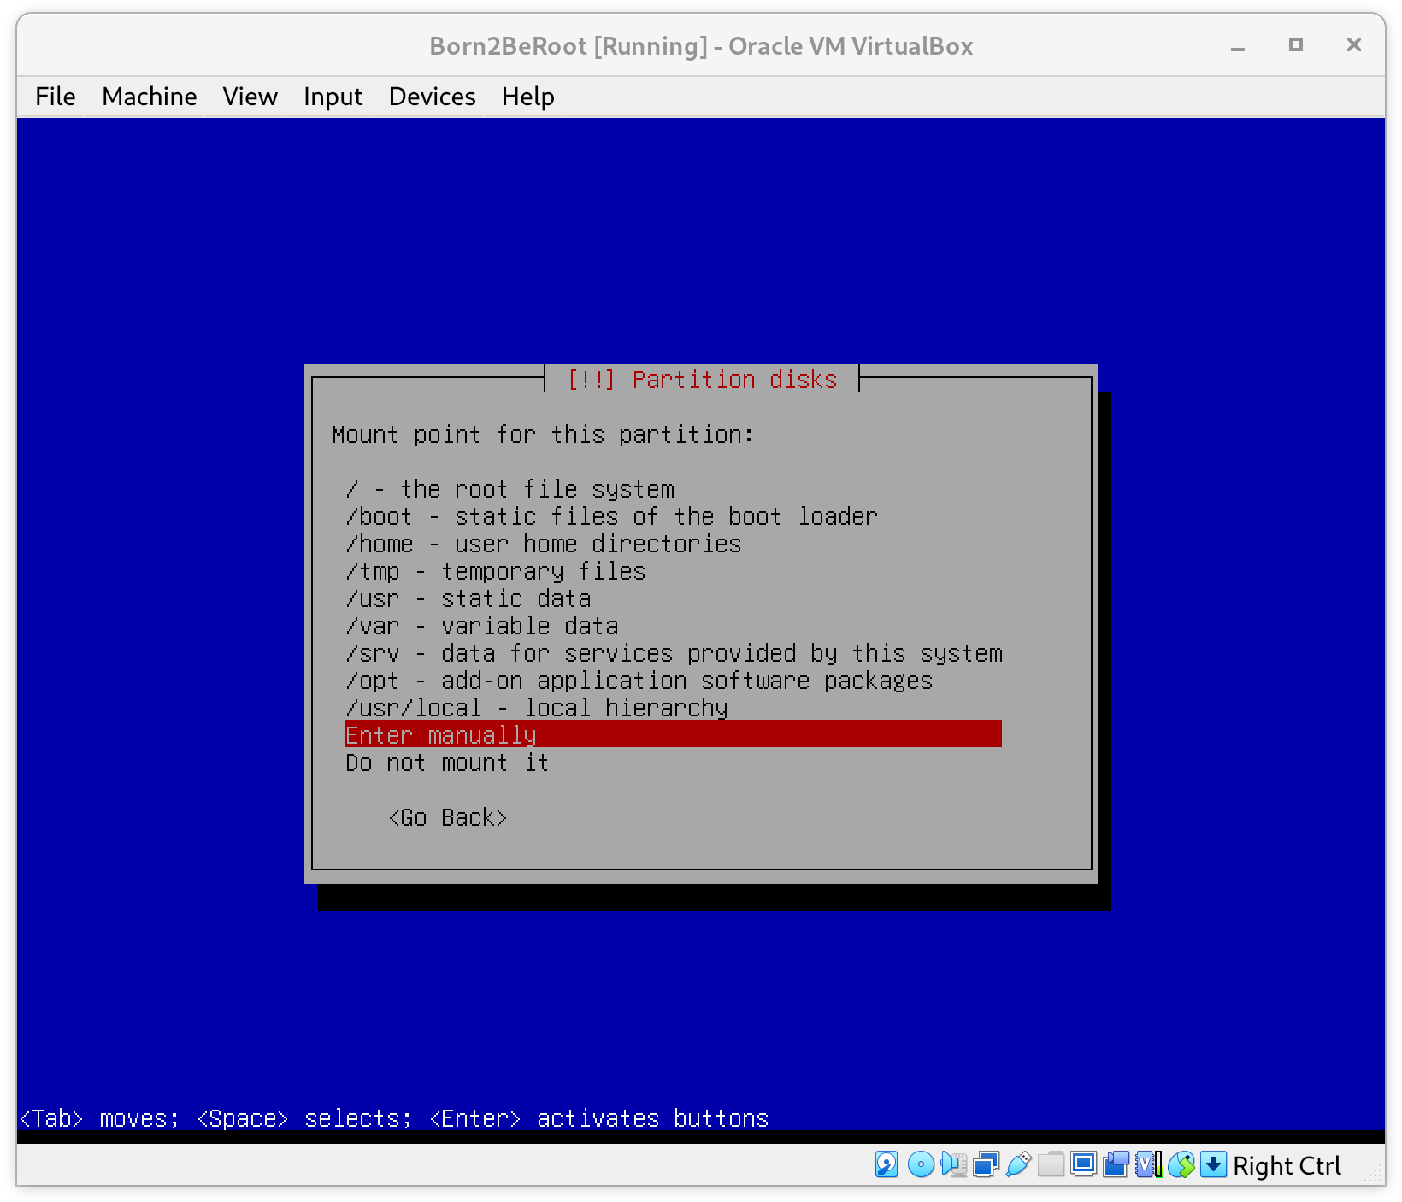Click the recording status icon
The width and height of the screenshot is (1402, 1202).
pyautogui.click(x=1116, y=1164)
